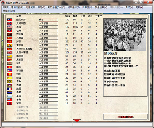Click the 晉系 faction flag

[10, 81]
